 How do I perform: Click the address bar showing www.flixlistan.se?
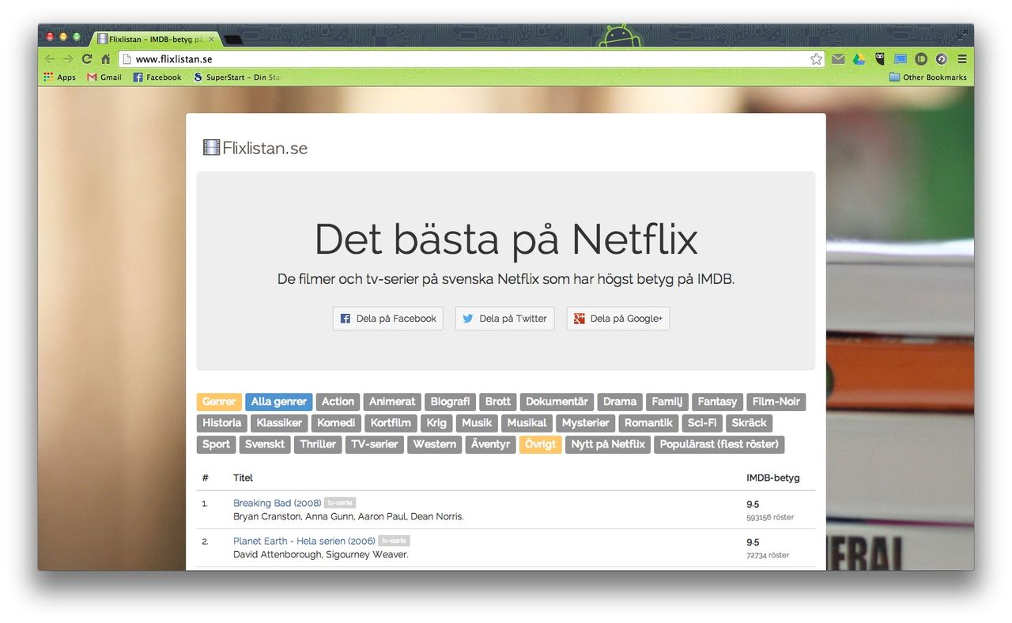coord(471,59)
